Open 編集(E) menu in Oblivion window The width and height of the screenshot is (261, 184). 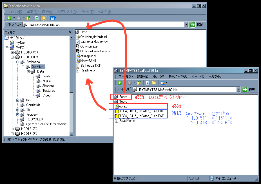tap(32, 12)
